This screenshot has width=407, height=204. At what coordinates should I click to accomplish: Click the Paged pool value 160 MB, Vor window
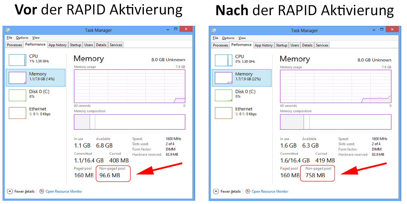84,176
